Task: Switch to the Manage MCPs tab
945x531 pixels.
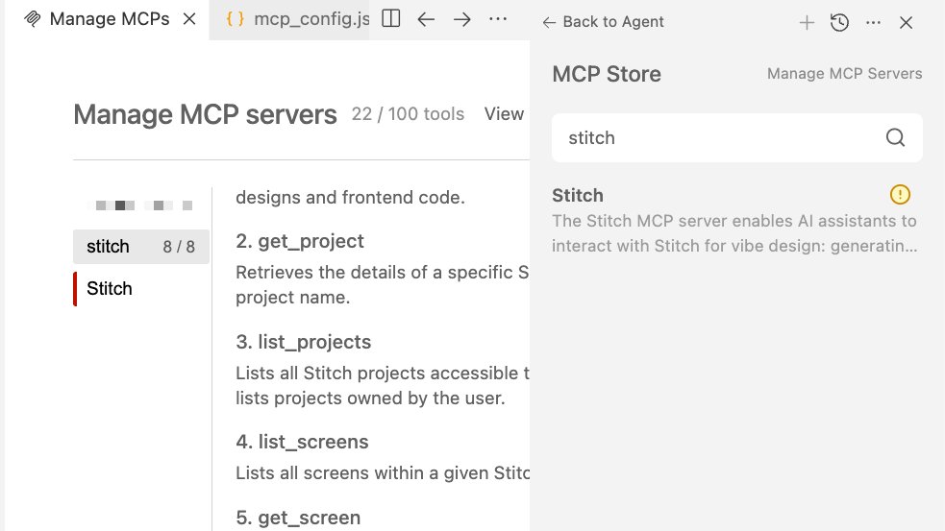Action: pyautogui.click(x=110, y=19)
